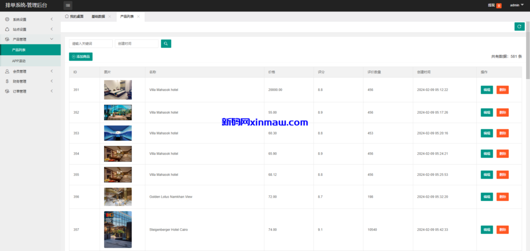Image resolution: width=530 pixels, height=251 pixels.
Task: Close the 产品列表 tab using its X
Action: pos(138,17)
